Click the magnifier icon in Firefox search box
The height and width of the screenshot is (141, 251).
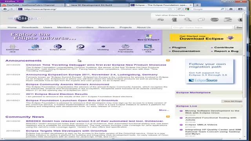[222, 9]
